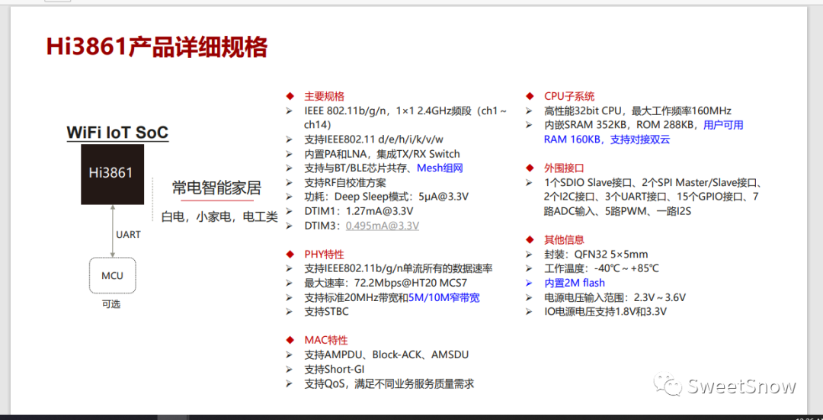Viewport: 823px width, 420px height.
Task: Select the 支持STBC line
Action: point(326,311)
